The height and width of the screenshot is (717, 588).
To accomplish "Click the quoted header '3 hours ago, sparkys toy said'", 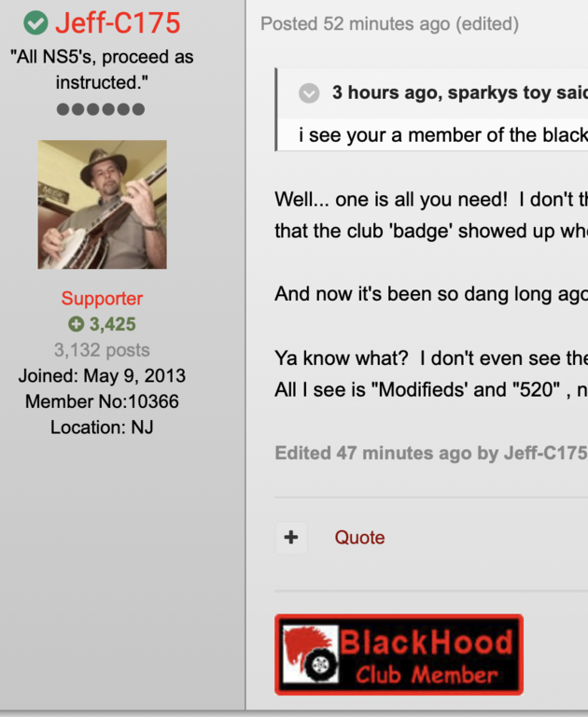I will coord(459,92).
